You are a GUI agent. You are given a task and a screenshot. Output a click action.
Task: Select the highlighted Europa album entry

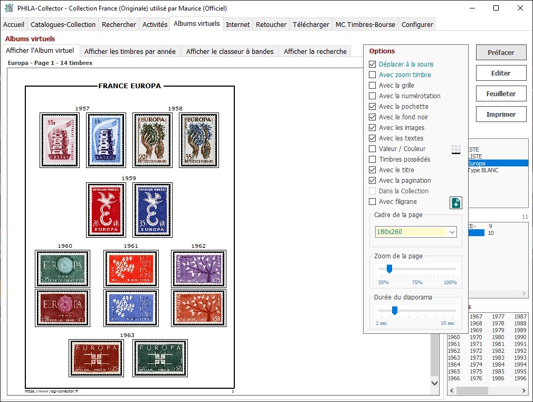(498, 163)
